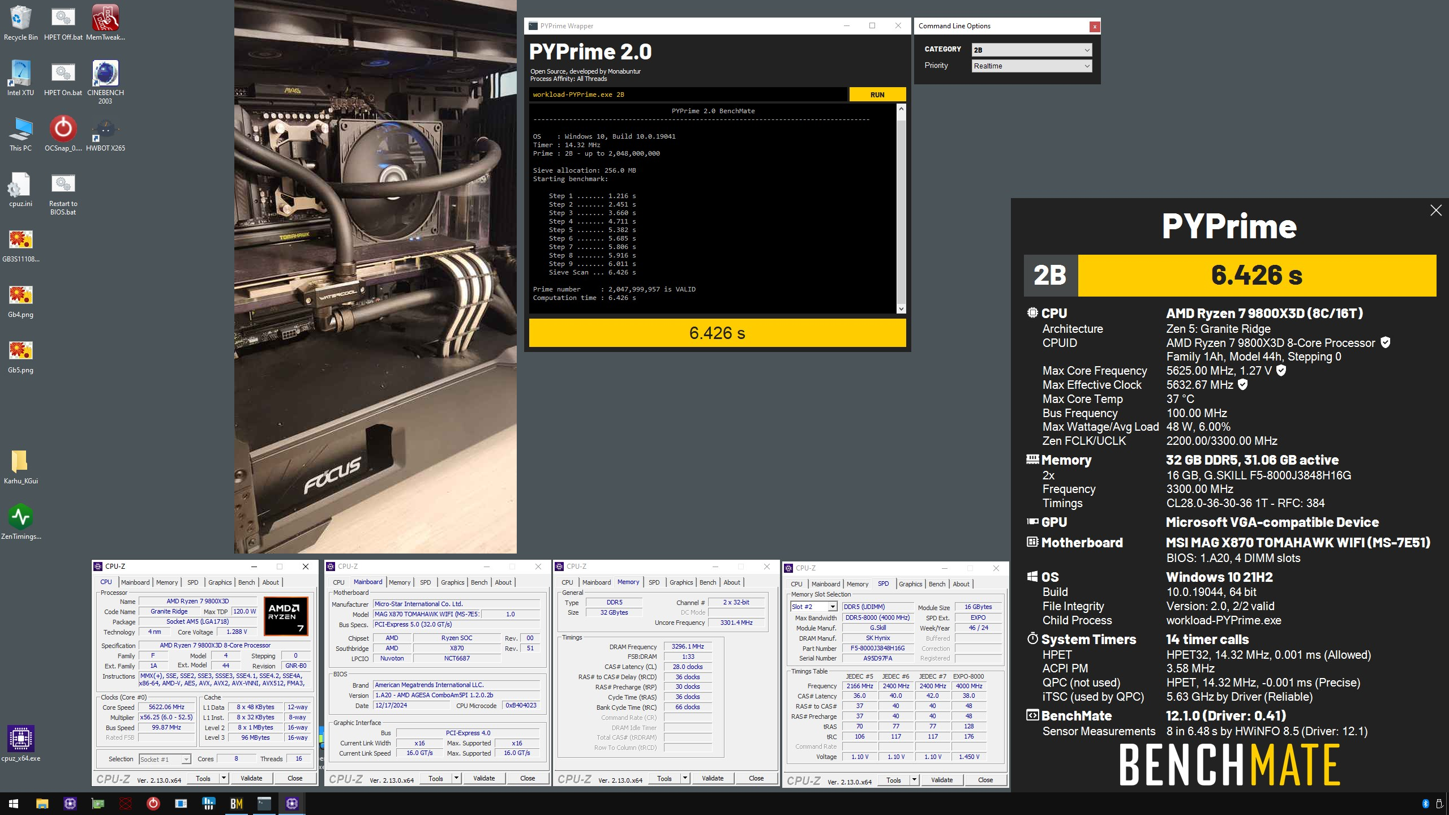Click the yellow RUN button in PYPrime
Screen dimensions: 1449x815
tap(877, 95)
